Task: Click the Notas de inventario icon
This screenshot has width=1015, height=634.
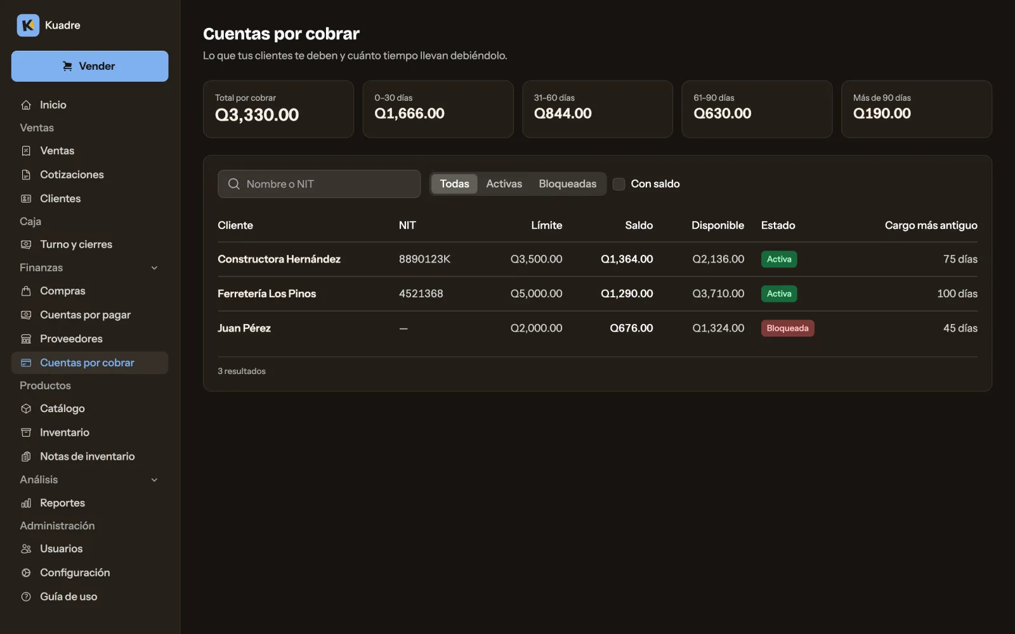Action: 26,457
